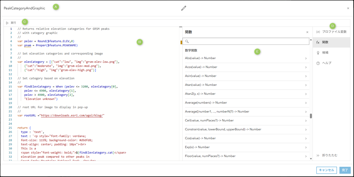The height and width of the screenshot is (177, 354).
Task: Expand Atan2(y, x) function details chevron
Action: point(306,94)
